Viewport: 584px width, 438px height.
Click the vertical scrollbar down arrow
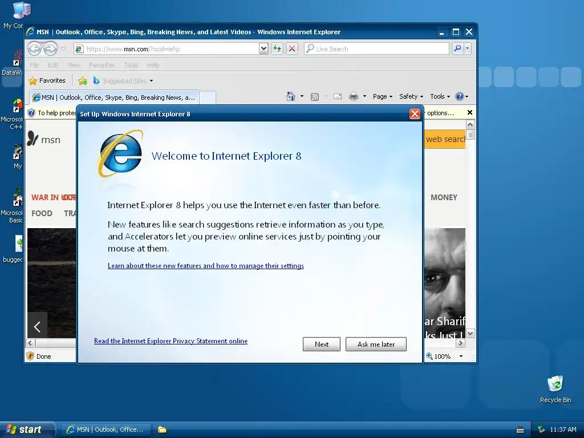pyautogui.click(x=471, y=334)
